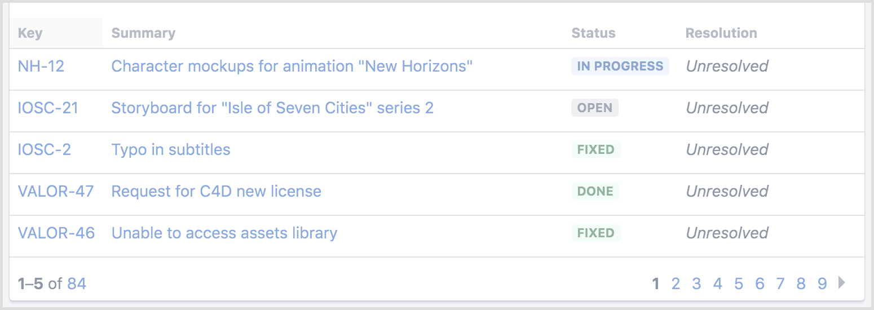The width and height of the screenshot is (874, 310).
Task: Go to next page arrow
Action: (x=842, y=282)
